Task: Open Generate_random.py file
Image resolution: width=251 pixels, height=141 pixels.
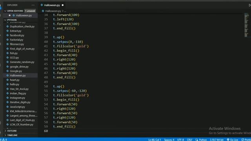Action: (22, 62)
